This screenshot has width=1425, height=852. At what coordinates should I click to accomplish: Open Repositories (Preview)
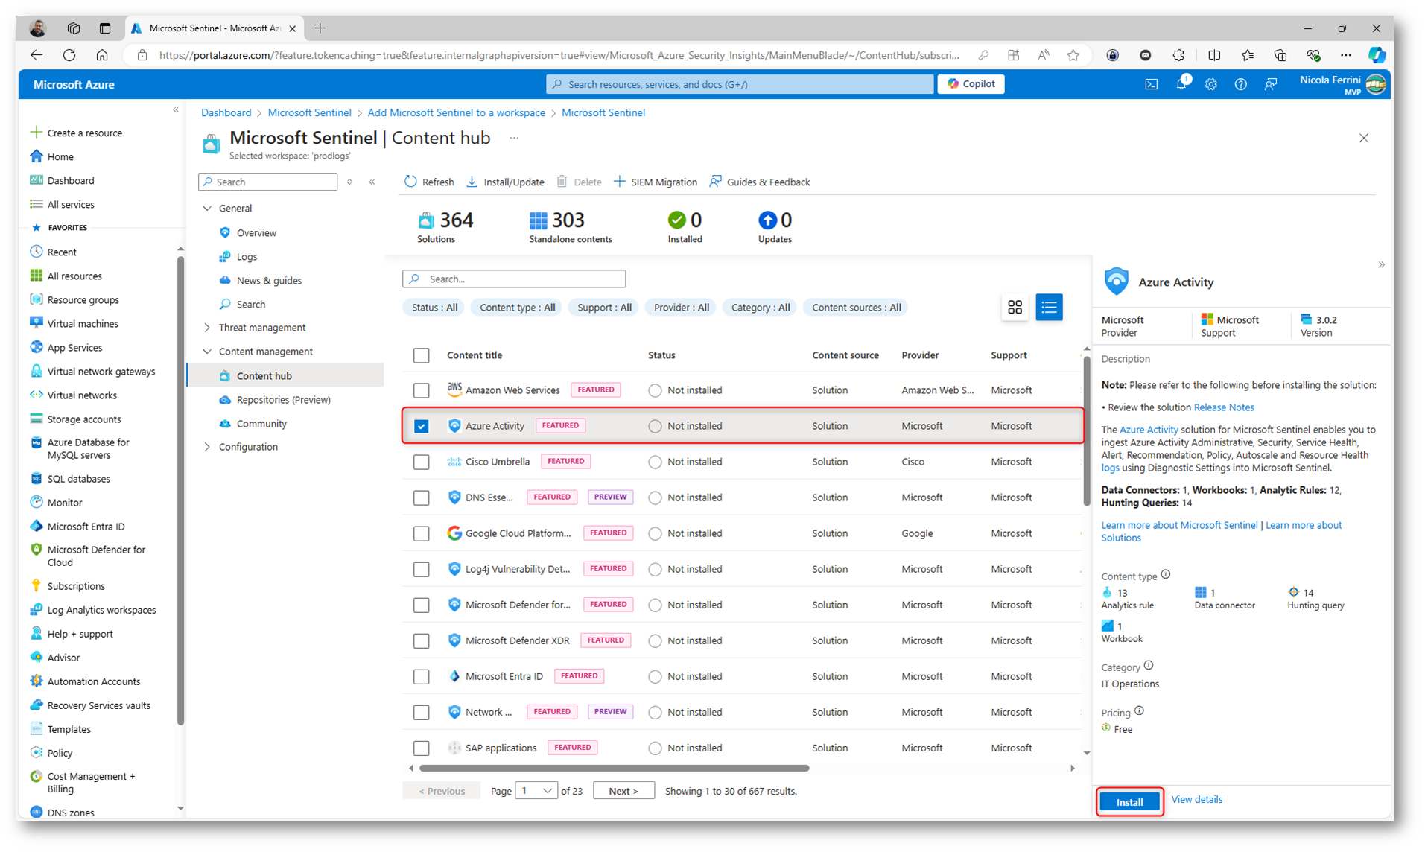(283, 400)
